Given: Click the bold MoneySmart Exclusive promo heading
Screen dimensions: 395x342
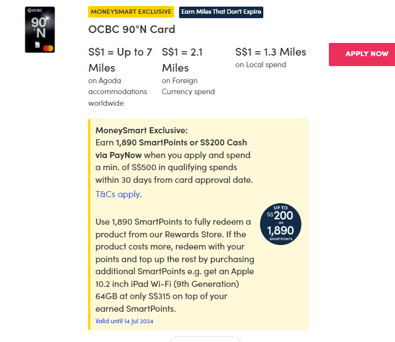Looking at the screenshot, I should (142, 131).
